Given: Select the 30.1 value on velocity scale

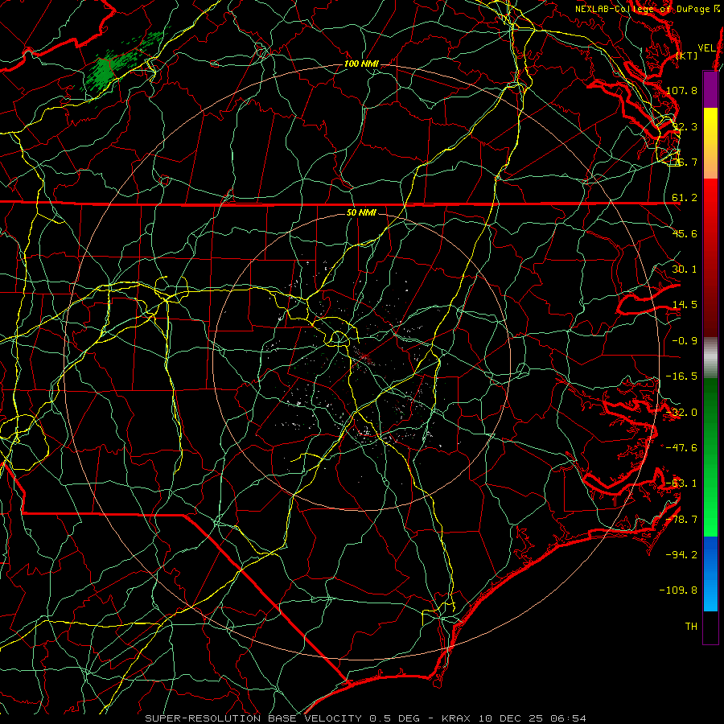Looking at the screenshot, I should coord(685,269).
